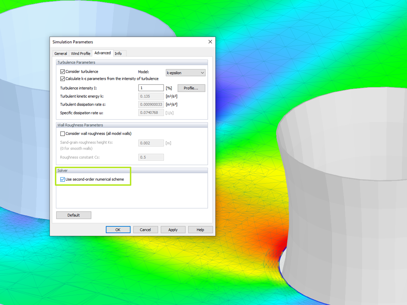The image size is (407, 305).
Task: Open the turbulence Model dropdown
Action: [x=202, y=73]
